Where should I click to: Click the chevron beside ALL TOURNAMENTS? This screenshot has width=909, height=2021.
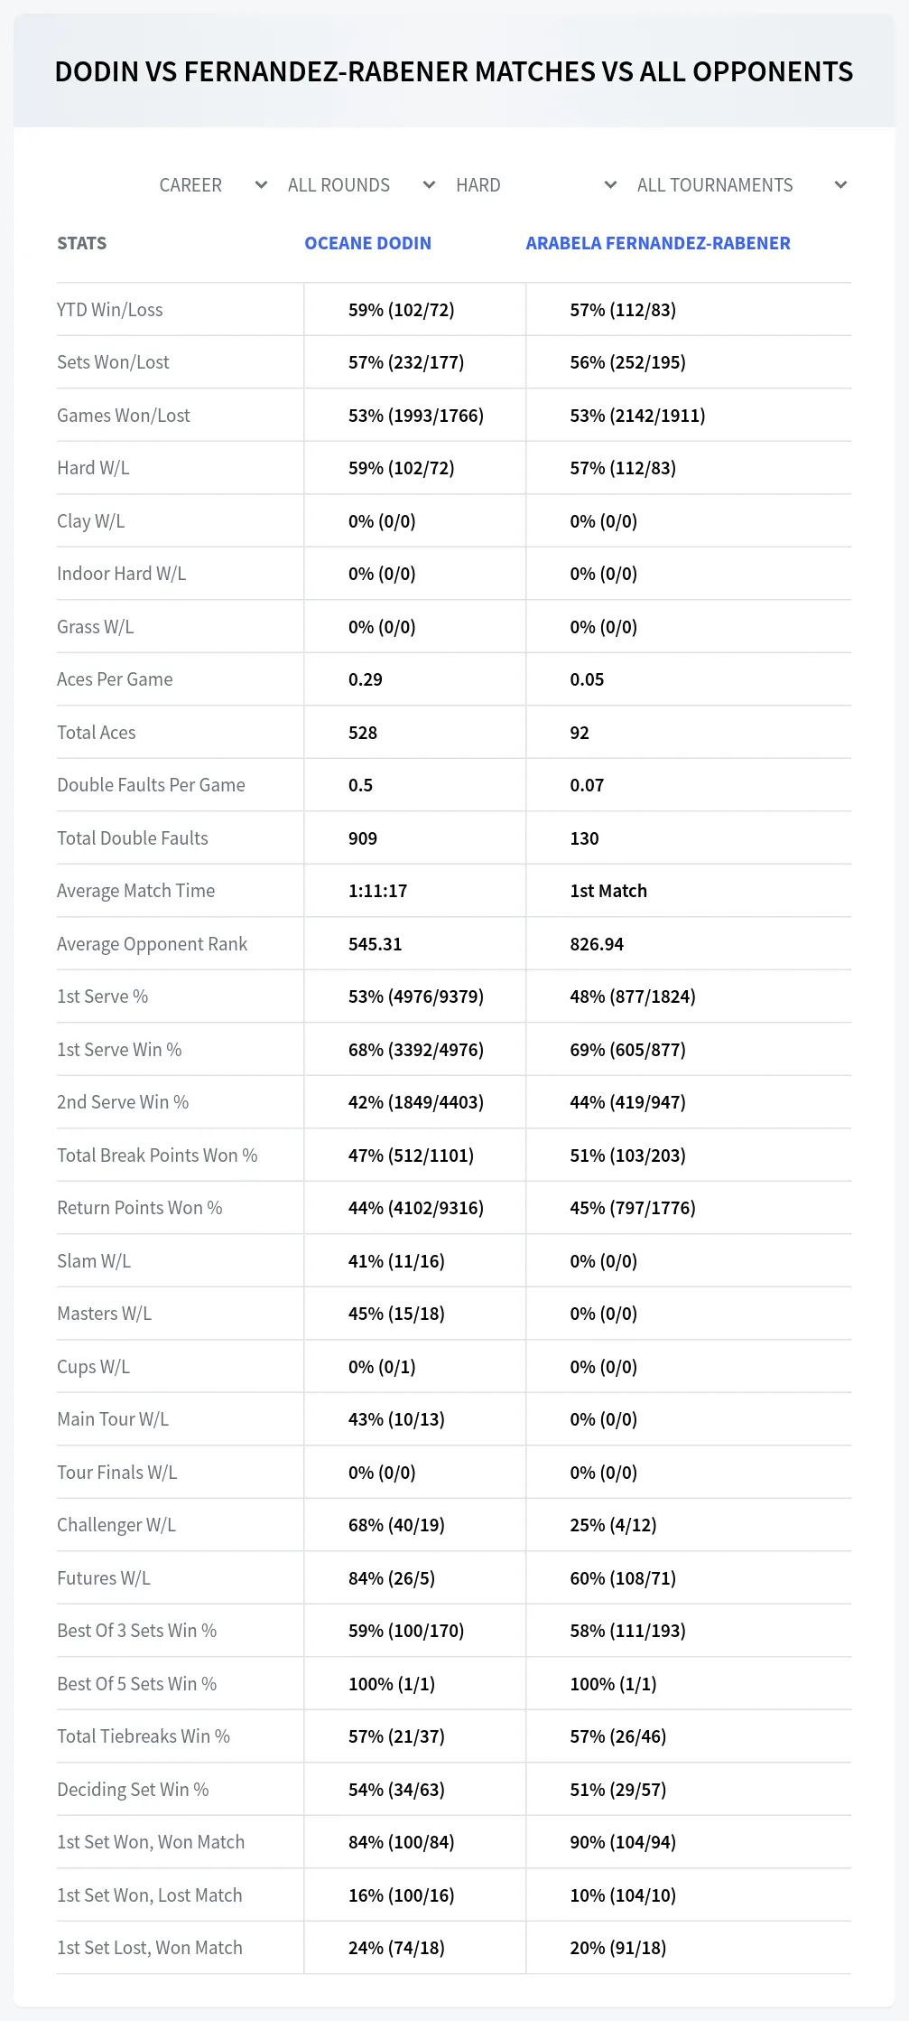pyautogui.click(x=840, y=185)
